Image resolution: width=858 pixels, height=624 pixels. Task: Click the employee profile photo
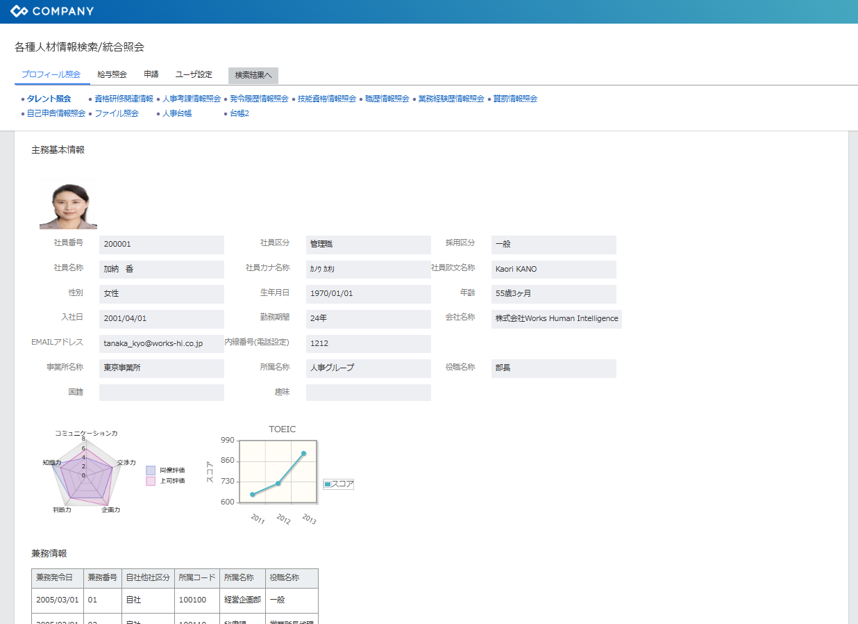[68, 206]
